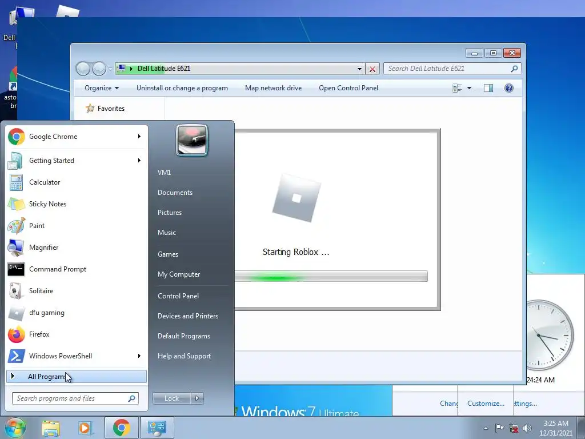Open Explorer help question mark icon
The image size is (585, 439).
[509, 88]
